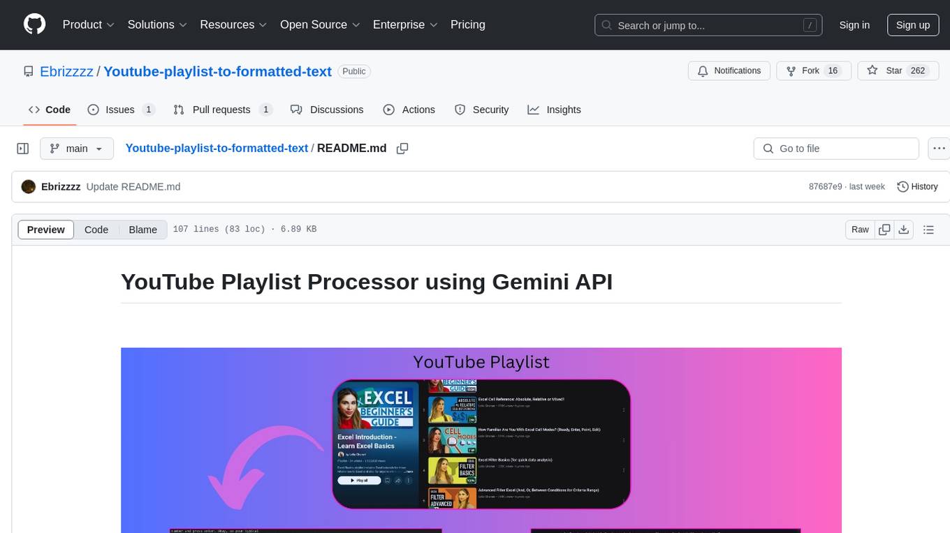Open the Issues tab
Screen dimensions: 950x533
(x=122, y=110)
